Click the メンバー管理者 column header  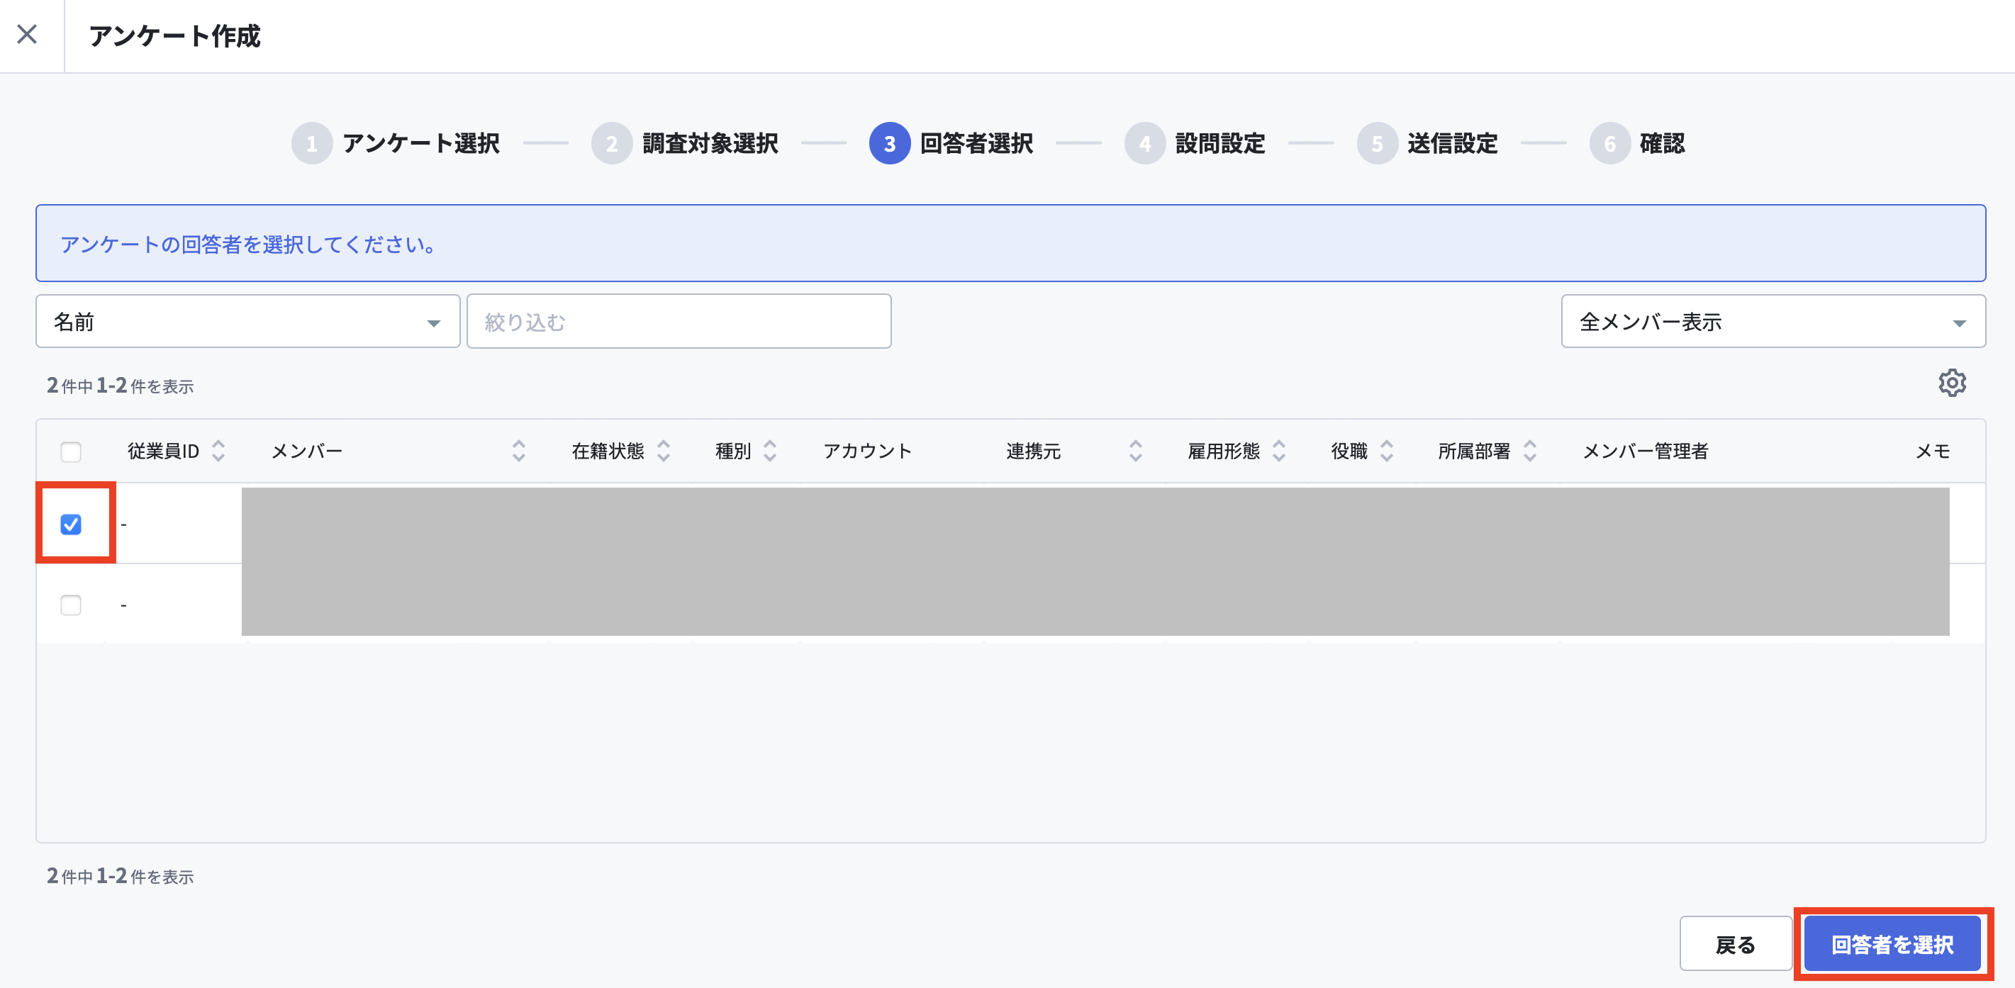tap(1646, 451)
